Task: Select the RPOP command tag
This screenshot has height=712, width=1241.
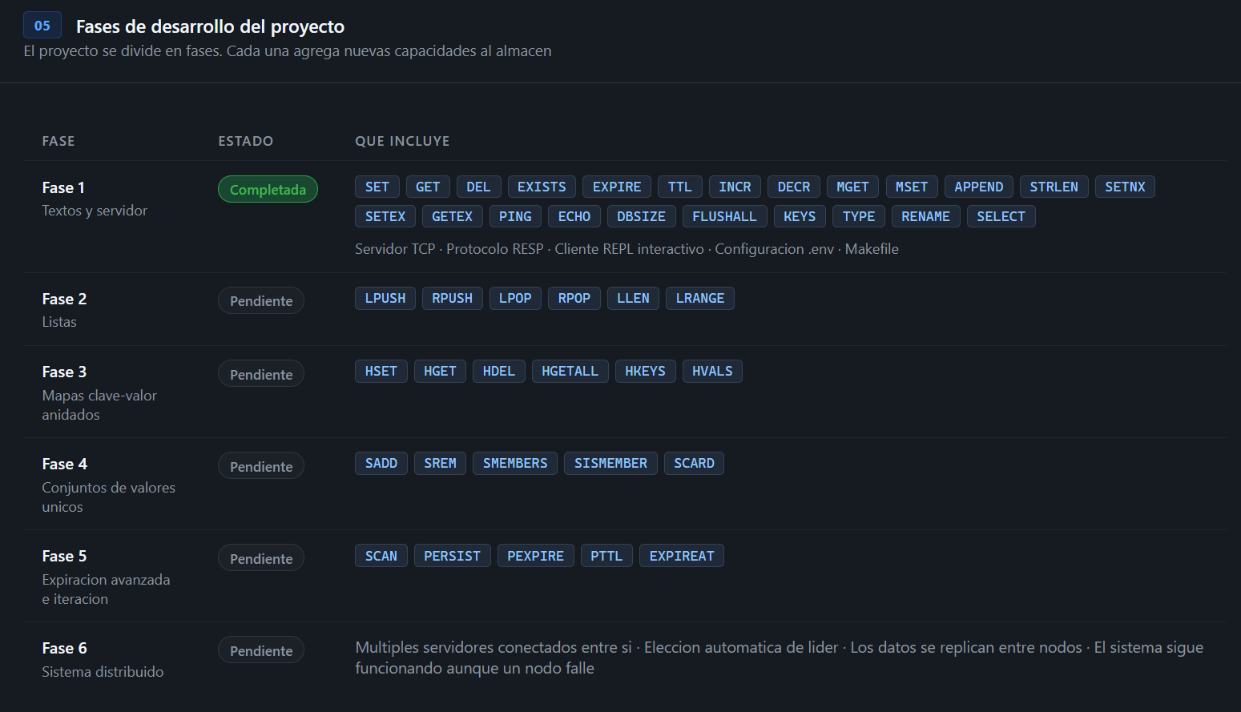Action: (574, 298)
